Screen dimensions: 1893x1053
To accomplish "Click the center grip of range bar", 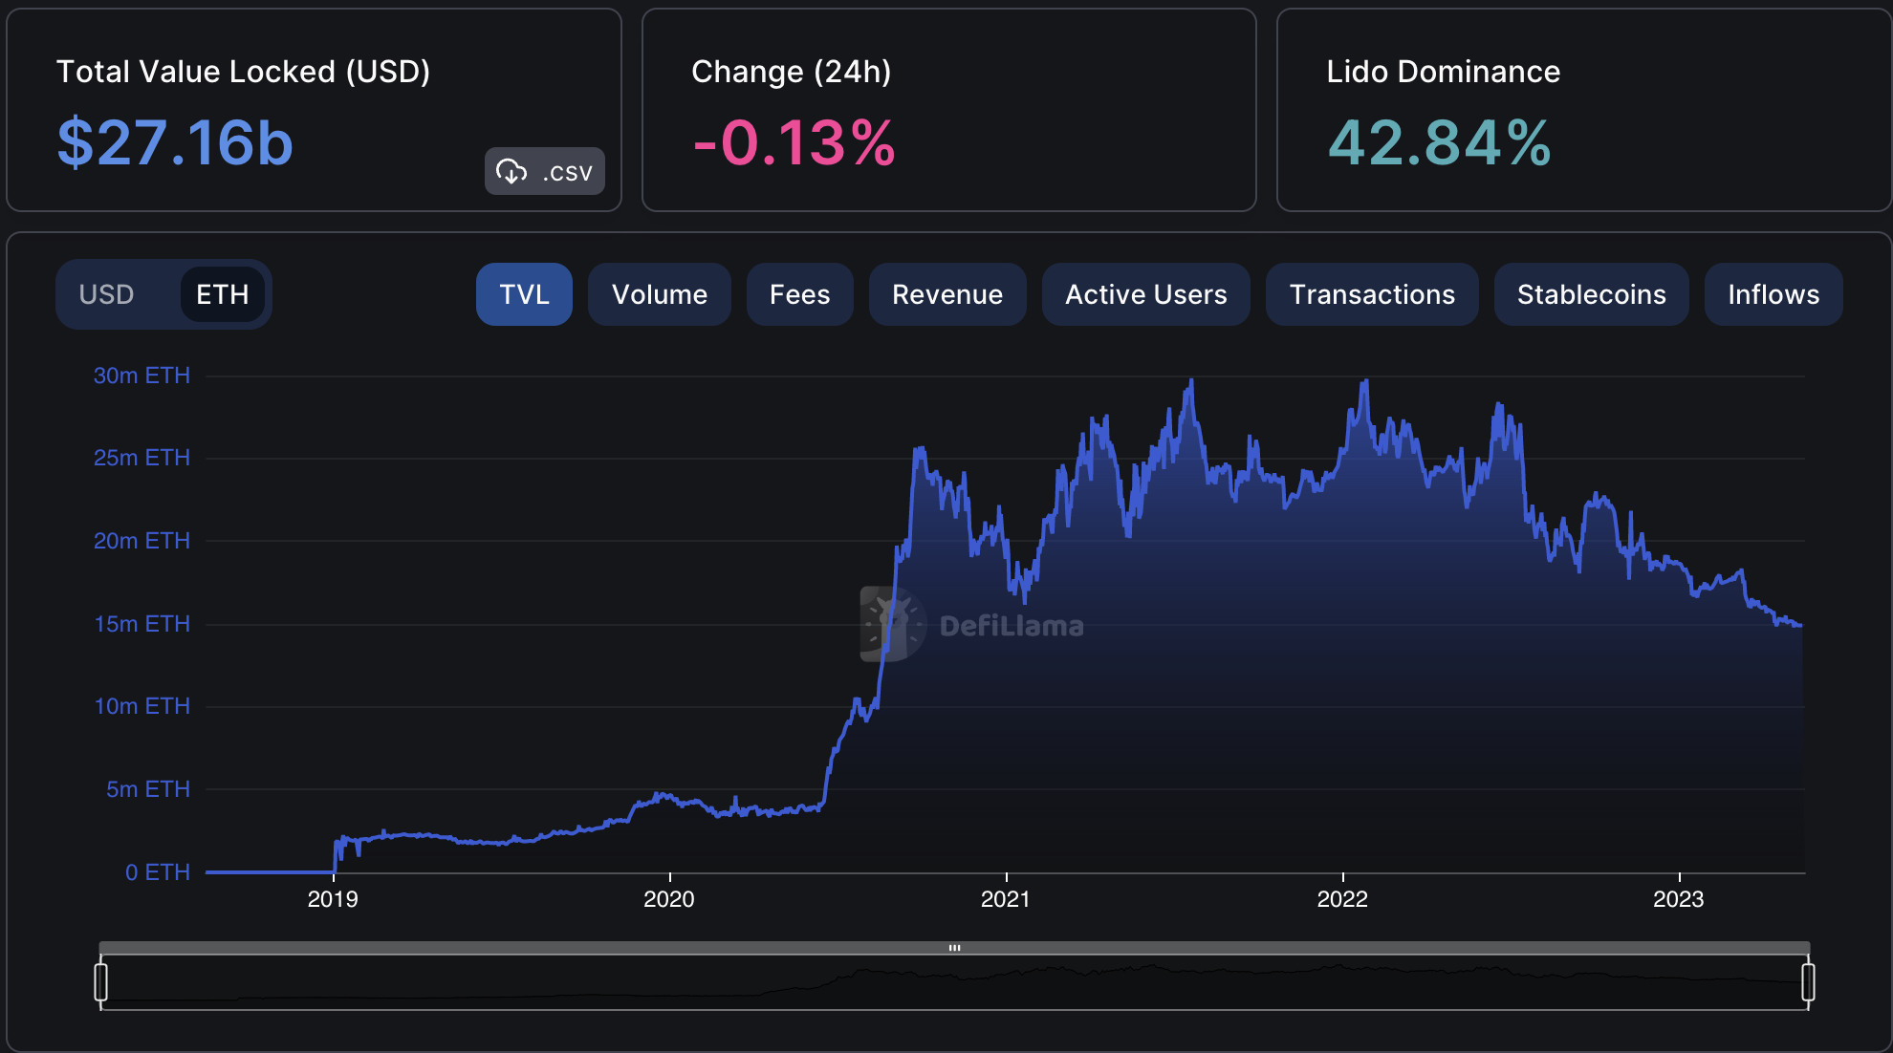I will [954, 948].
